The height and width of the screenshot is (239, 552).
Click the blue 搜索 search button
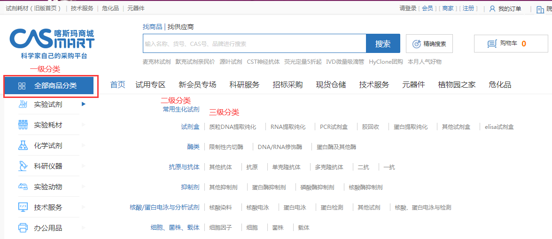pos(383,44)
